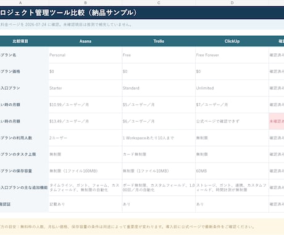Select the 無制限（1ファイル10MB） cell
Screen dimensions: 284x235
[159, 171]
